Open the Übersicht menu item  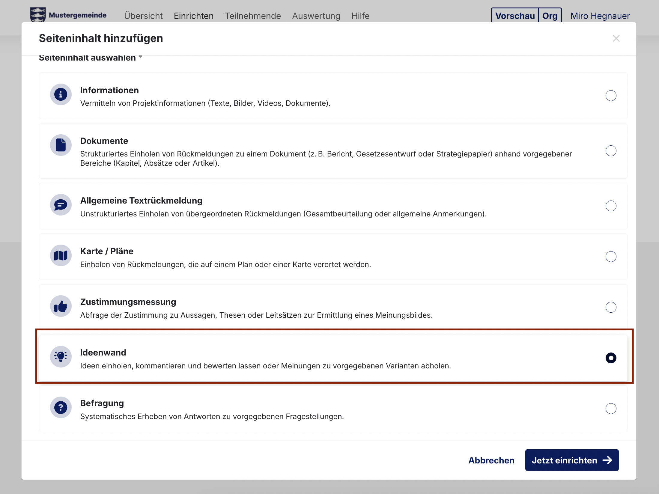coord(143,16)
